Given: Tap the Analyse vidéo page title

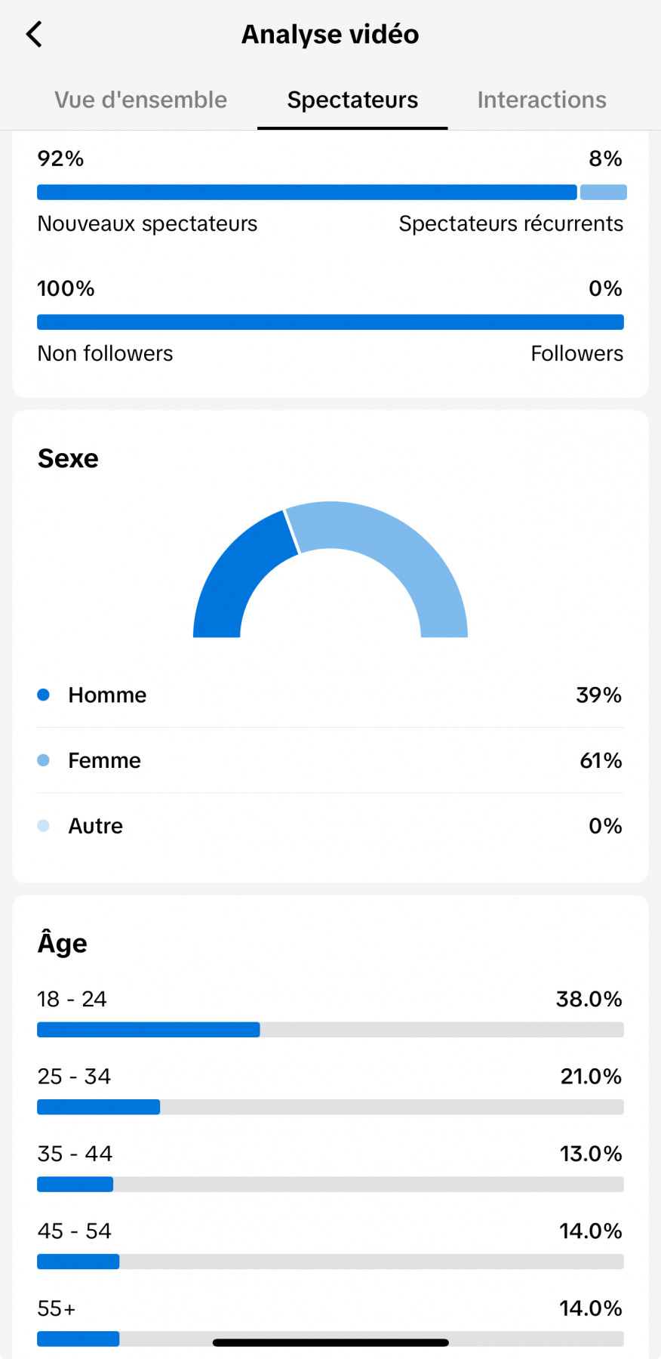Looking at the screenshot, I should coord(330,35).
